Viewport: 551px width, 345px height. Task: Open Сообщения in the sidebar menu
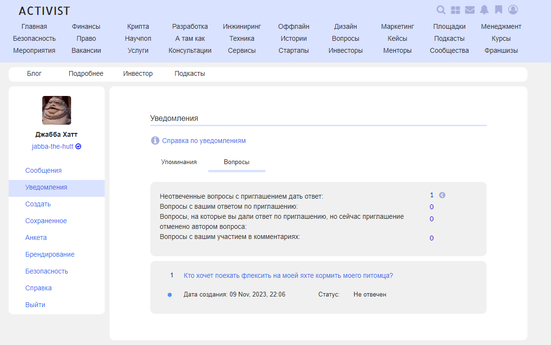(x=43, y=170)
